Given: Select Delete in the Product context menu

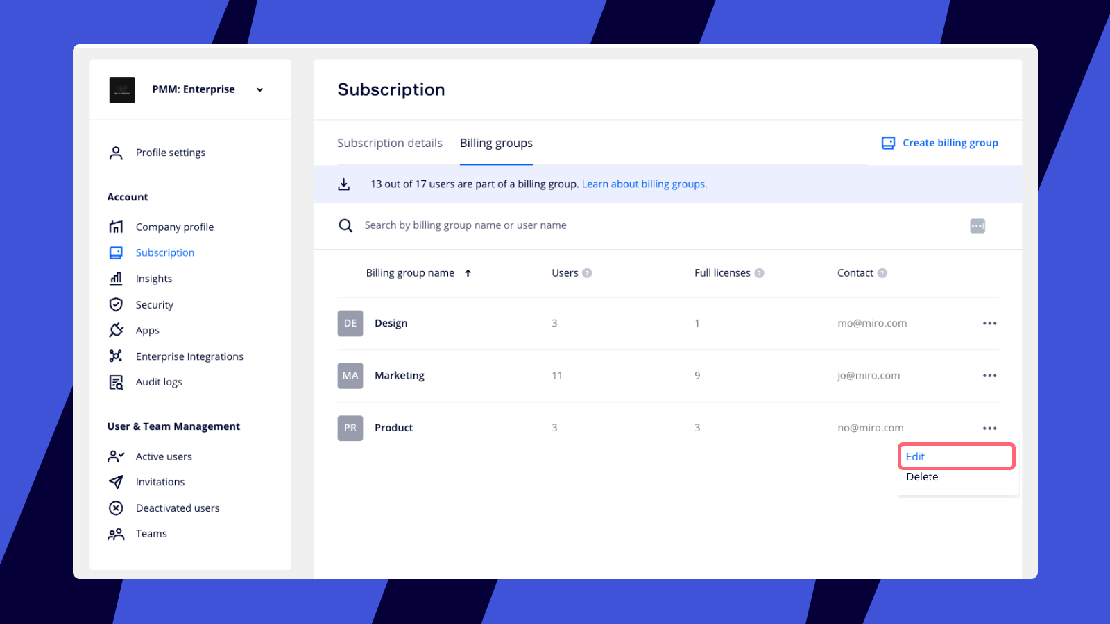Looking at the screenshot, I should 922,477.
